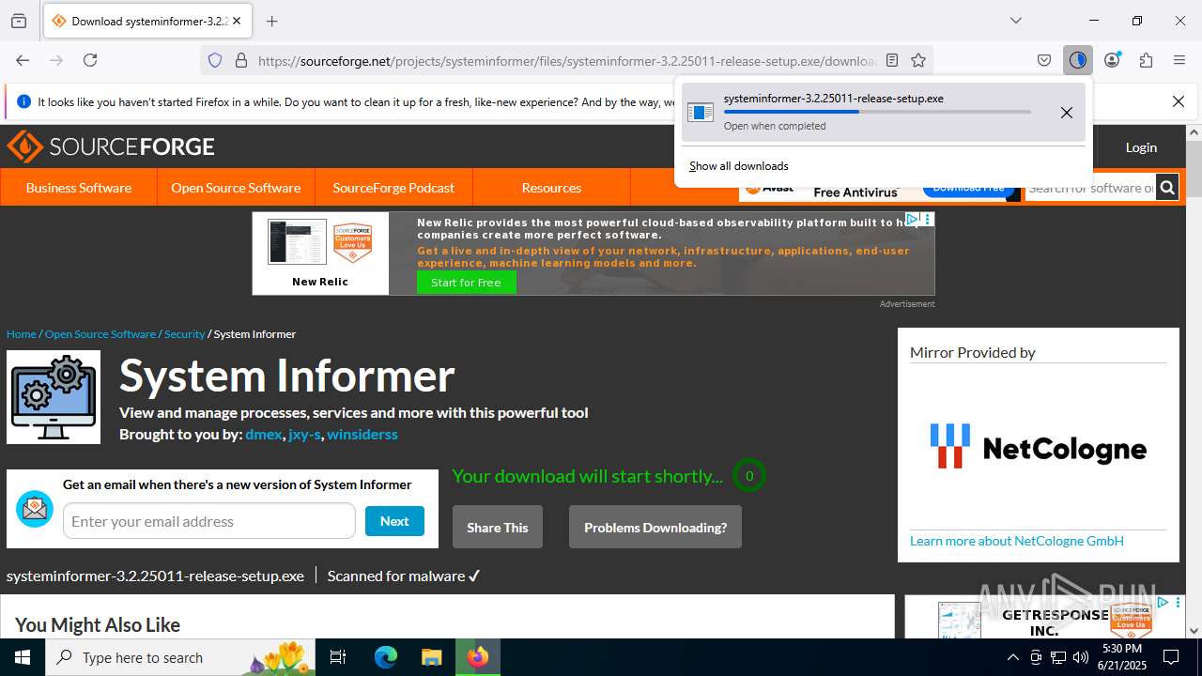Open the Extensions puzzle icon

[1146, 60]
